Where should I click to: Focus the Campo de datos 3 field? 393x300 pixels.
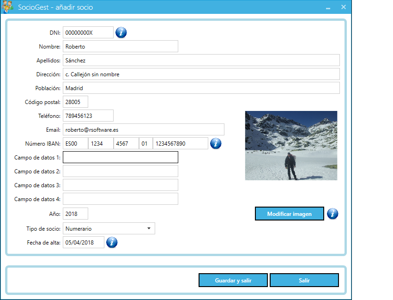tap(121, 185)
